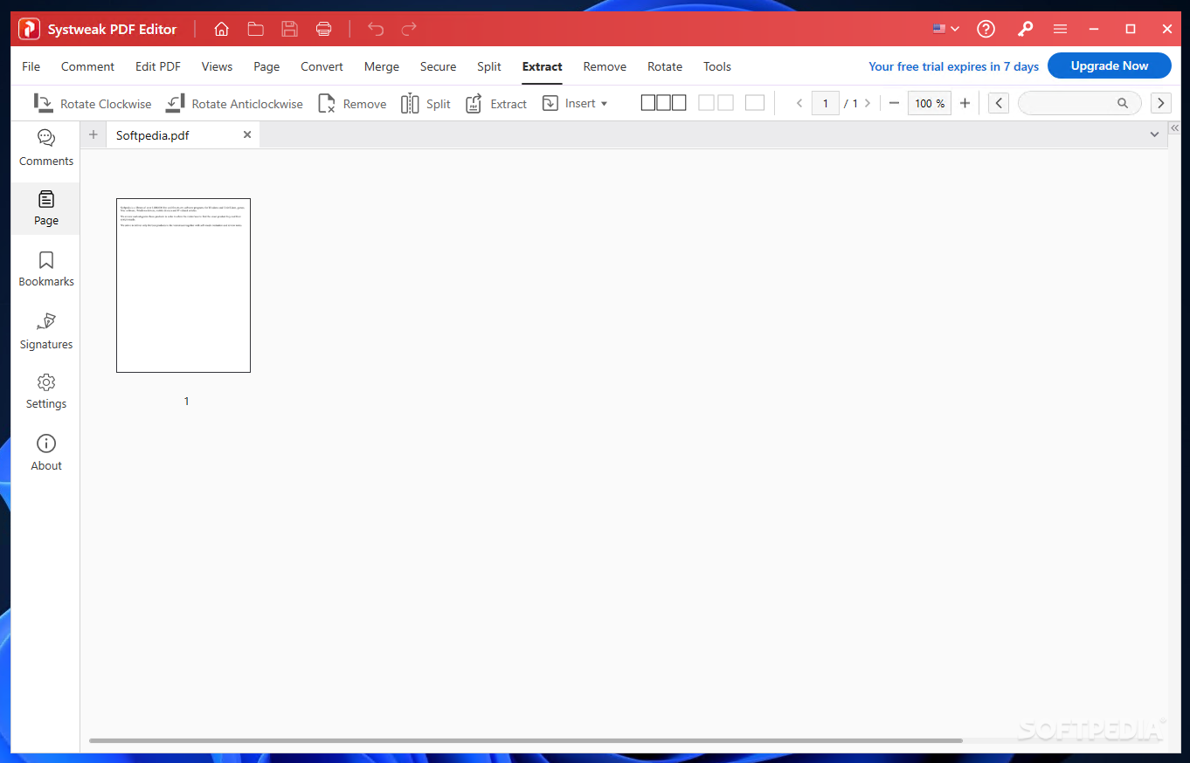Click the license key icon

tap(1026, 29)
